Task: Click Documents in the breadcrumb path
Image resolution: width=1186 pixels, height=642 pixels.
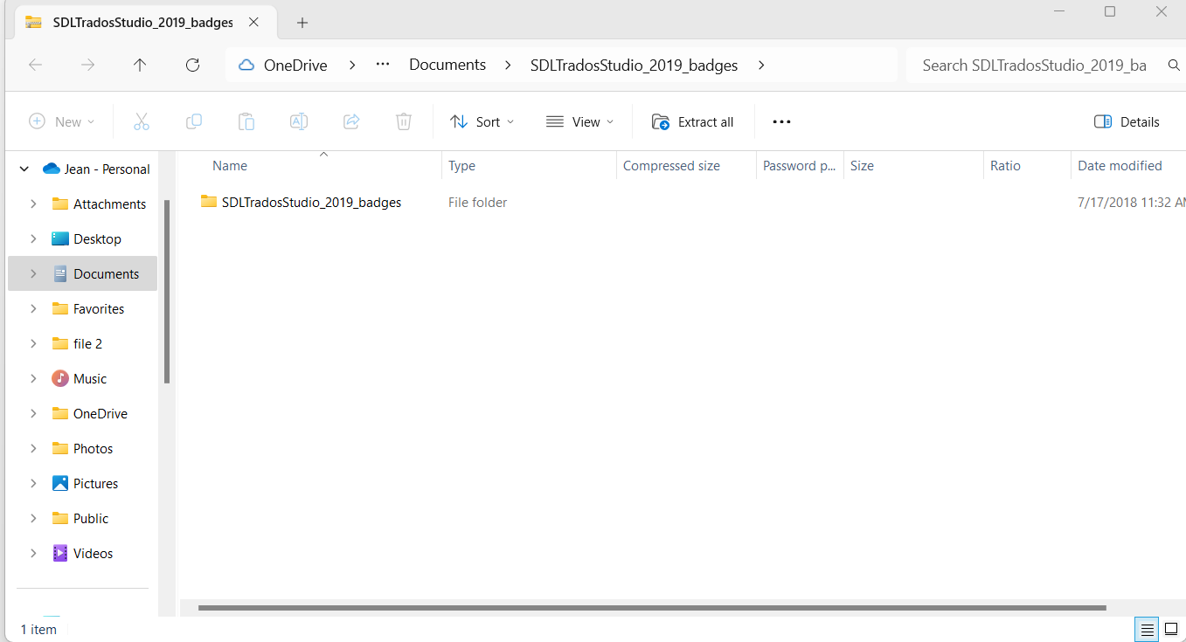Action: coord(447,65)
